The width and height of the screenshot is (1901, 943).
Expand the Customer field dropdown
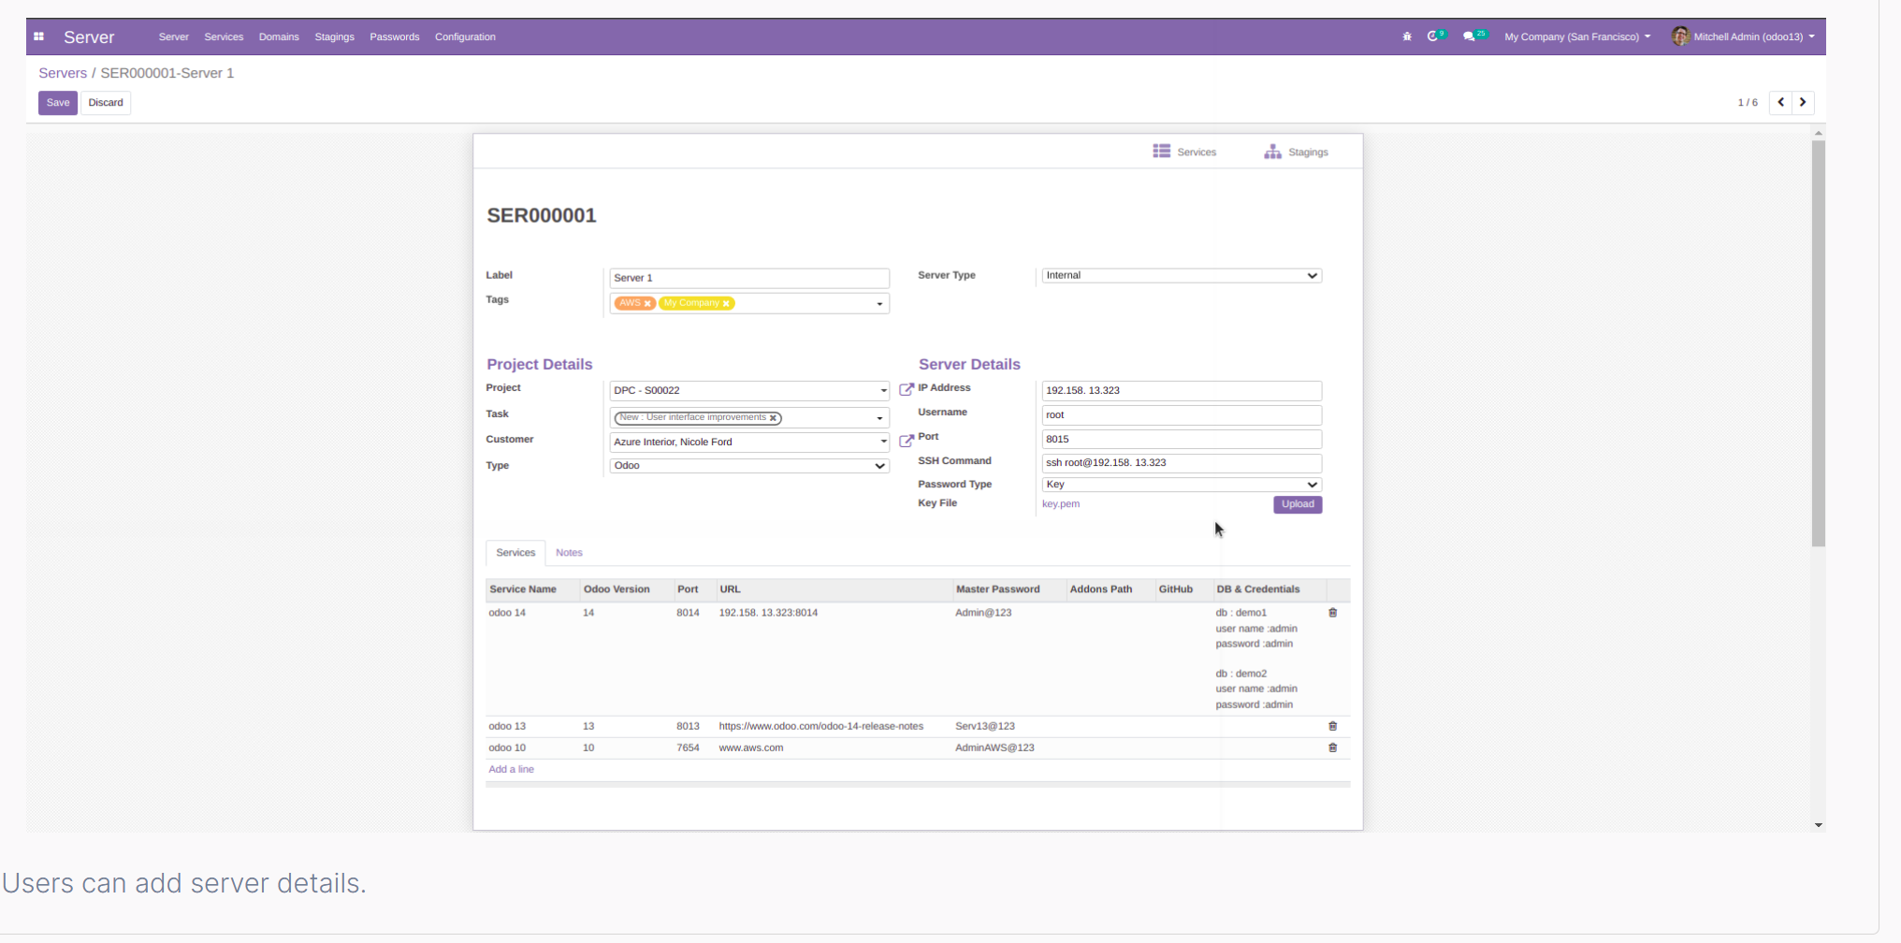[880, 442]
